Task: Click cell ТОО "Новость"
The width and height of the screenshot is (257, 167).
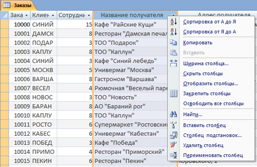Action: pyautogui.click(x=131, y=97)
